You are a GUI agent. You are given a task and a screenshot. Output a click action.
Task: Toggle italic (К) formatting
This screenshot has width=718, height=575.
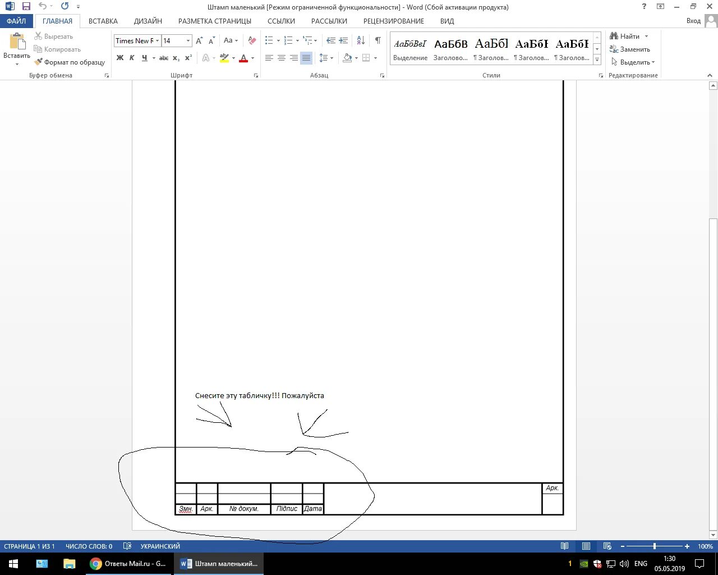[132, 58]
